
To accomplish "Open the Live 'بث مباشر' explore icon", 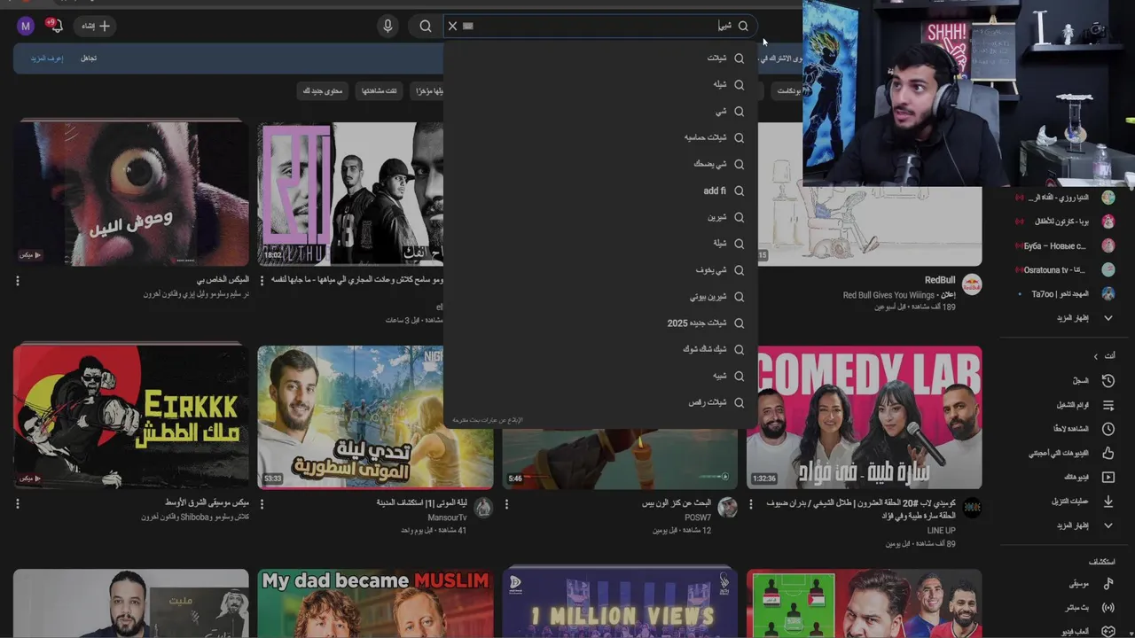I will click(x=1108, y=608).
